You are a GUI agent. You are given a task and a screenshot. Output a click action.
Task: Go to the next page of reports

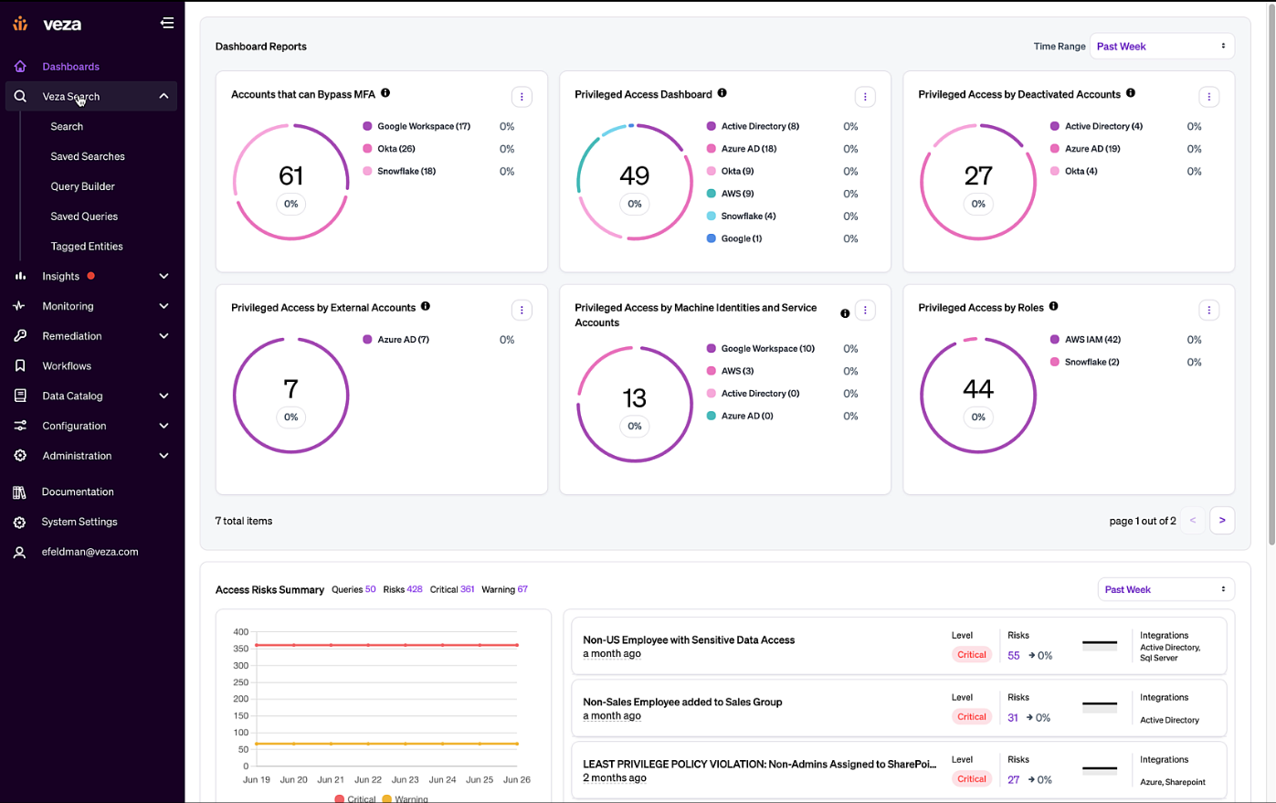pyautogui.click(x=1222, y=521)
